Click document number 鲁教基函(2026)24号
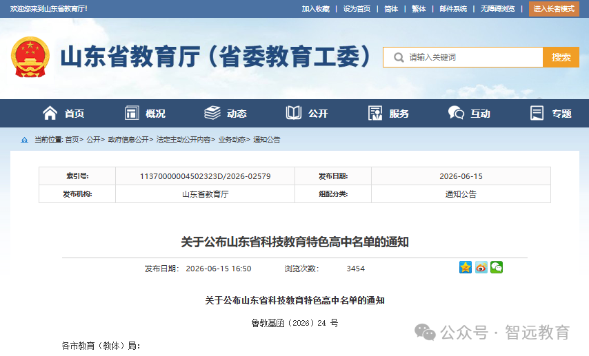589x356 pixels. pyautogui.click(x=295, y=323)
